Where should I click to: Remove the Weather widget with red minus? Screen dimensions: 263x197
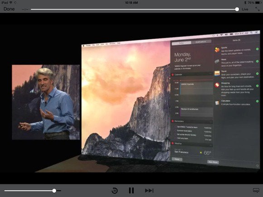pyautogui.click(x=173, y=143)
